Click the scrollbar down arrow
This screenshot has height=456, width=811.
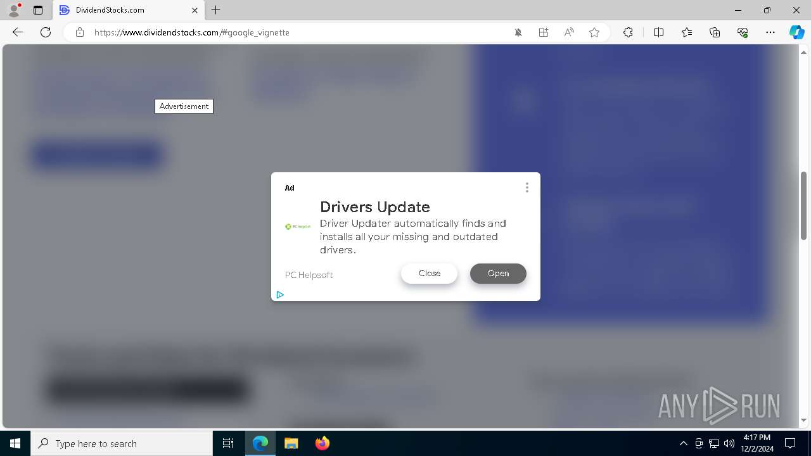(x=803, y=420)
